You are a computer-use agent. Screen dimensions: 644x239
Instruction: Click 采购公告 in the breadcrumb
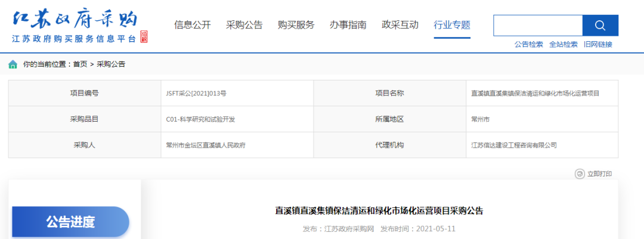coord(111,64)
